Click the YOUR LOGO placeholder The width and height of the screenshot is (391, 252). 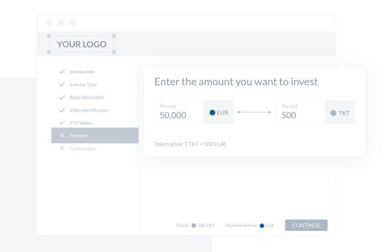click(81, 44)
